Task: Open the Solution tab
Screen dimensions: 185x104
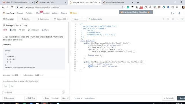Action: coord(26,19)
